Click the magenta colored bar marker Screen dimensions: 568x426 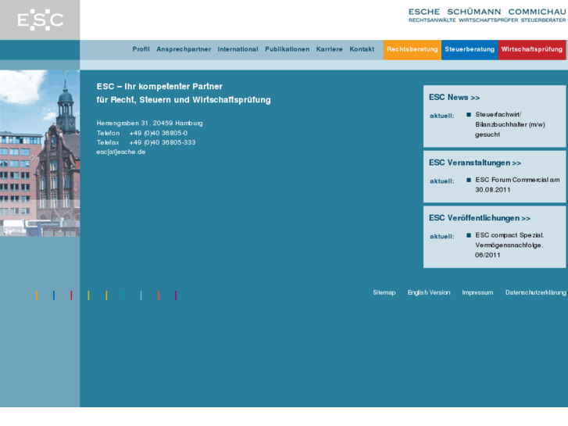pos(176,295)
